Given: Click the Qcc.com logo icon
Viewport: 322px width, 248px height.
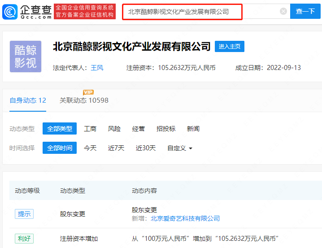Looking at the screenshot, I should click(10, 12).
